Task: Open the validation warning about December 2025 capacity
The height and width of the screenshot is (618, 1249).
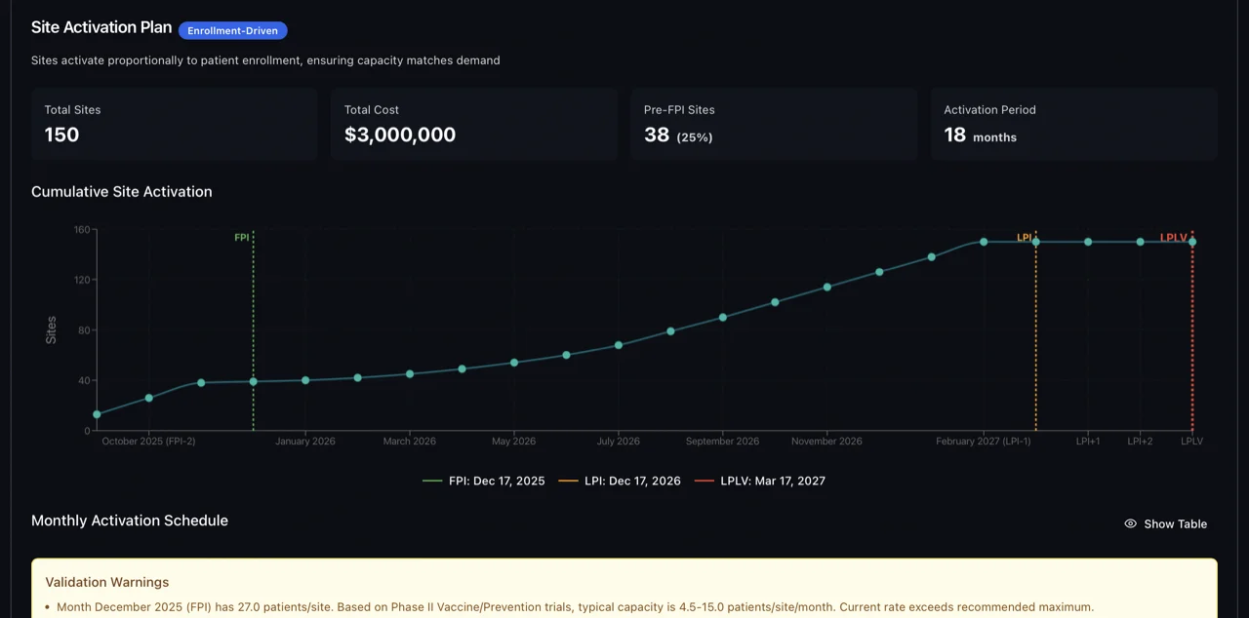Action: [x=575, y=606]
